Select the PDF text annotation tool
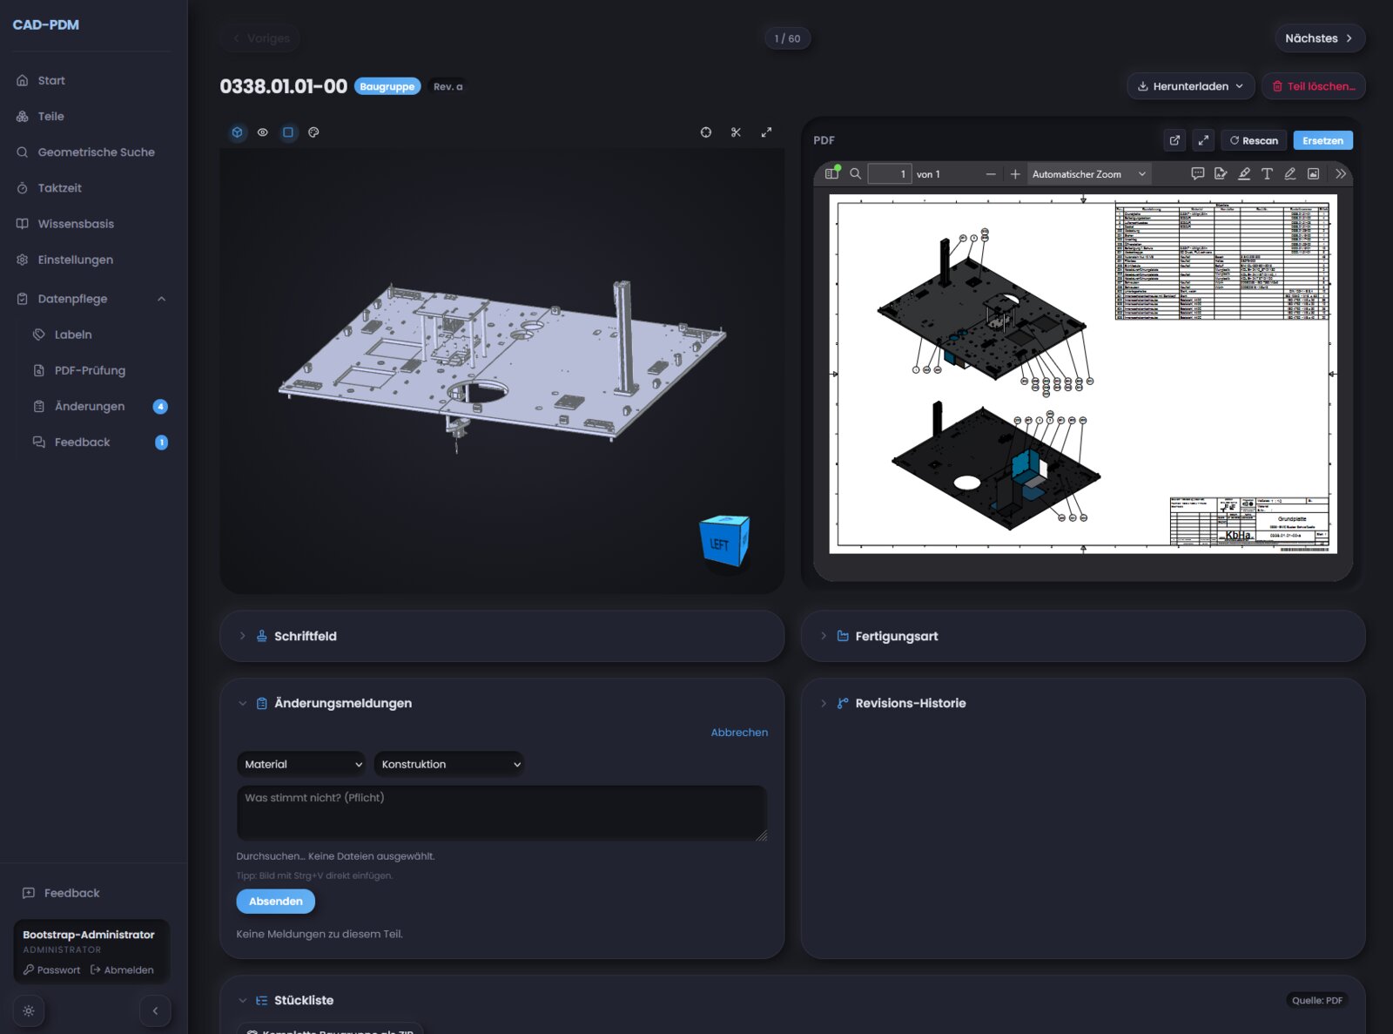The height and width of the screenshot is (1034, 1393). [1267, 174]
